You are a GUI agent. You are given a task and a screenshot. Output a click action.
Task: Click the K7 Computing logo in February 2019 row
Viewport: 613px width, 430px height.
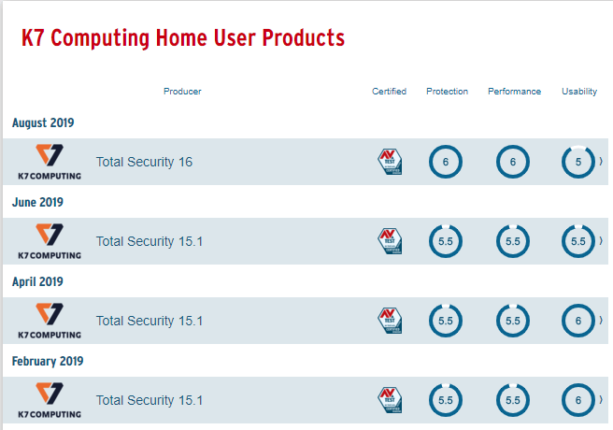pyautogui.click(x=50, y=400)
